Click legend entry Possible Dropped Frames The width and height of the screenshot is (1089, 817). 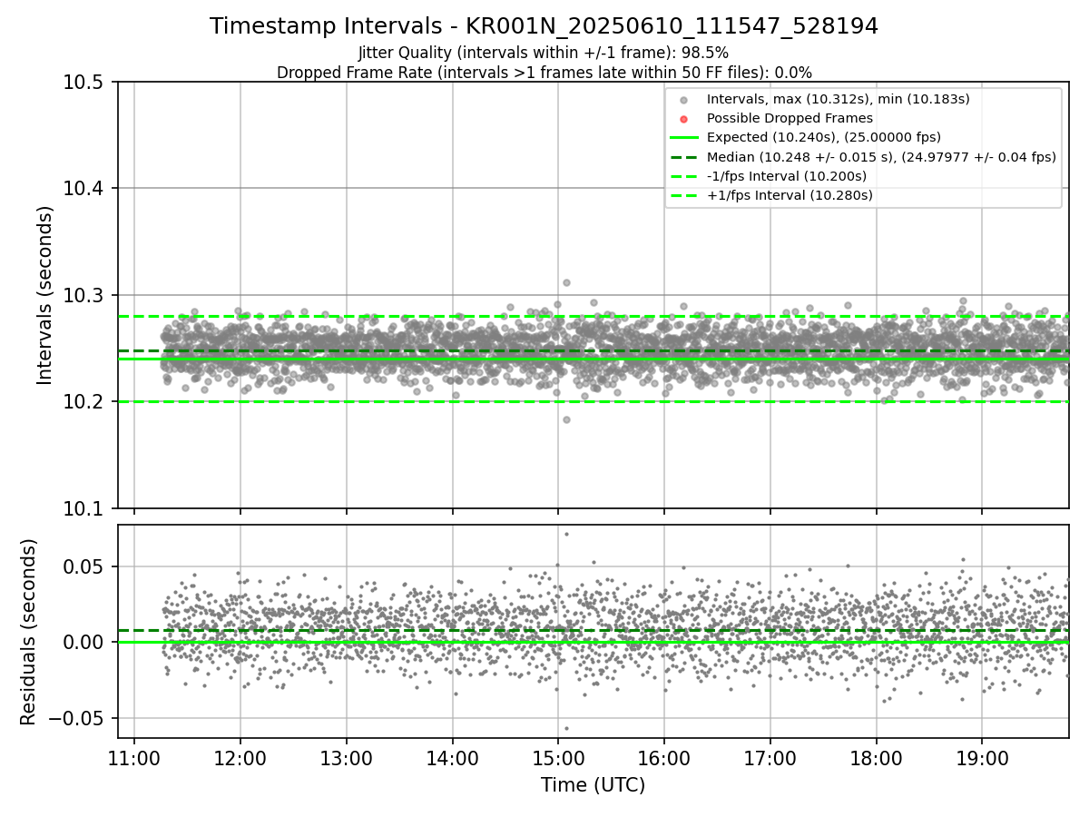coord(790,118)
